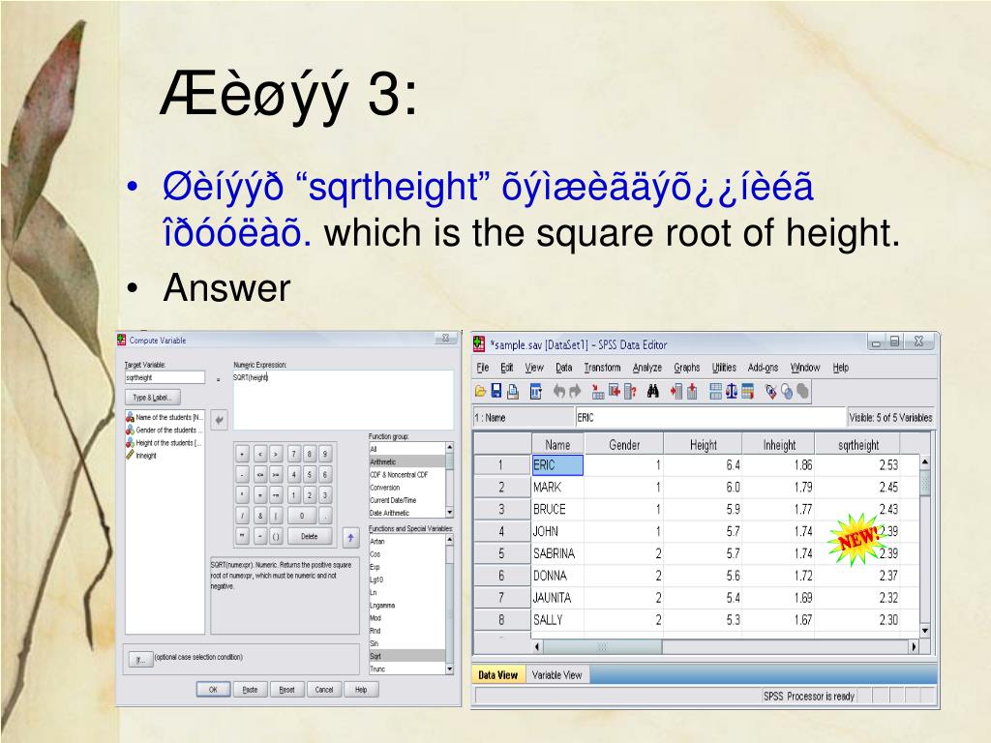Click the Insert Variable toolbar icon

pos(692,392)
